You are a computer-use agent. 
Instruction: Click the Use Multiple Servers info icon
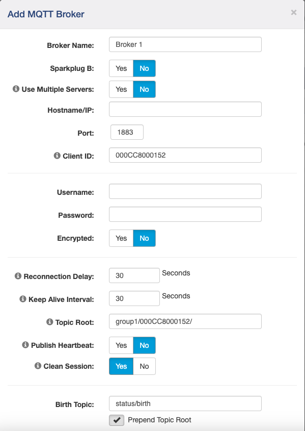[x=15, y=89]
